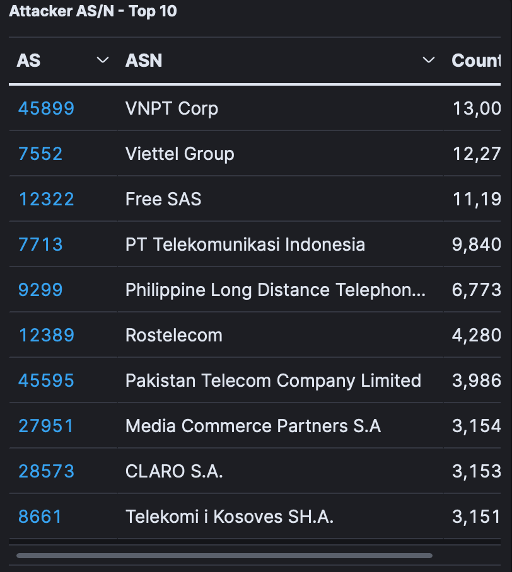Click the count value 3,151
The image size is (512, 572).
coord(476,517)
